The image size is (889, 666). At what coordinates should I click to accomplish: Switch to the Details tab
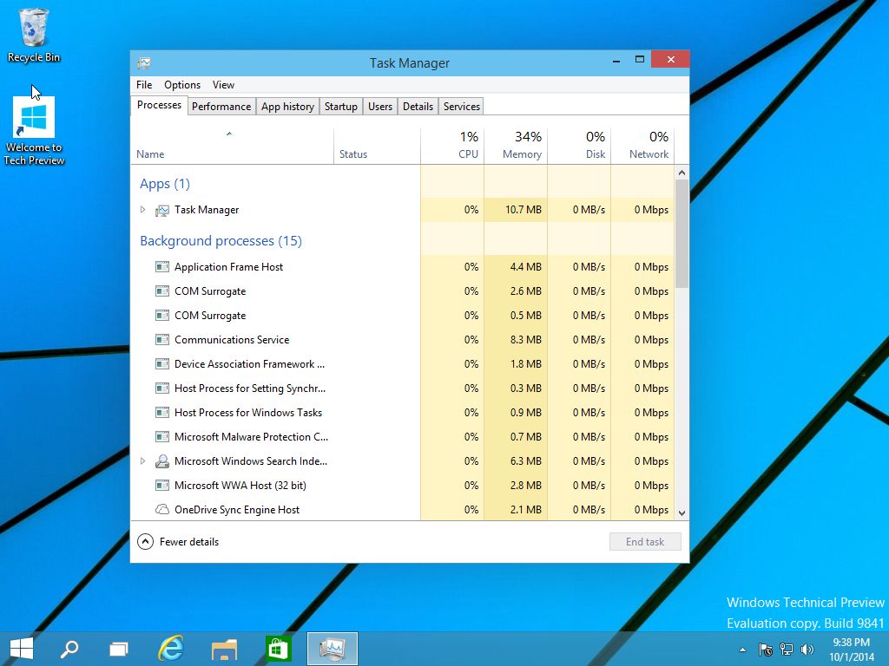[x=418, y=107]
